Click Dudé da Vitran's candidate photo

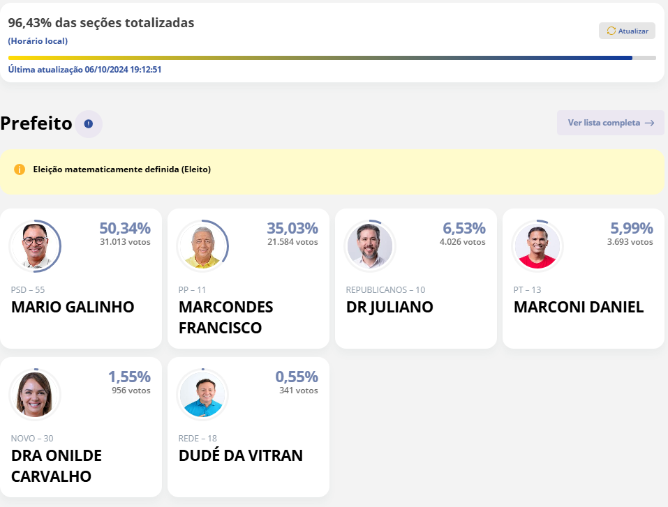coord(202,395)
